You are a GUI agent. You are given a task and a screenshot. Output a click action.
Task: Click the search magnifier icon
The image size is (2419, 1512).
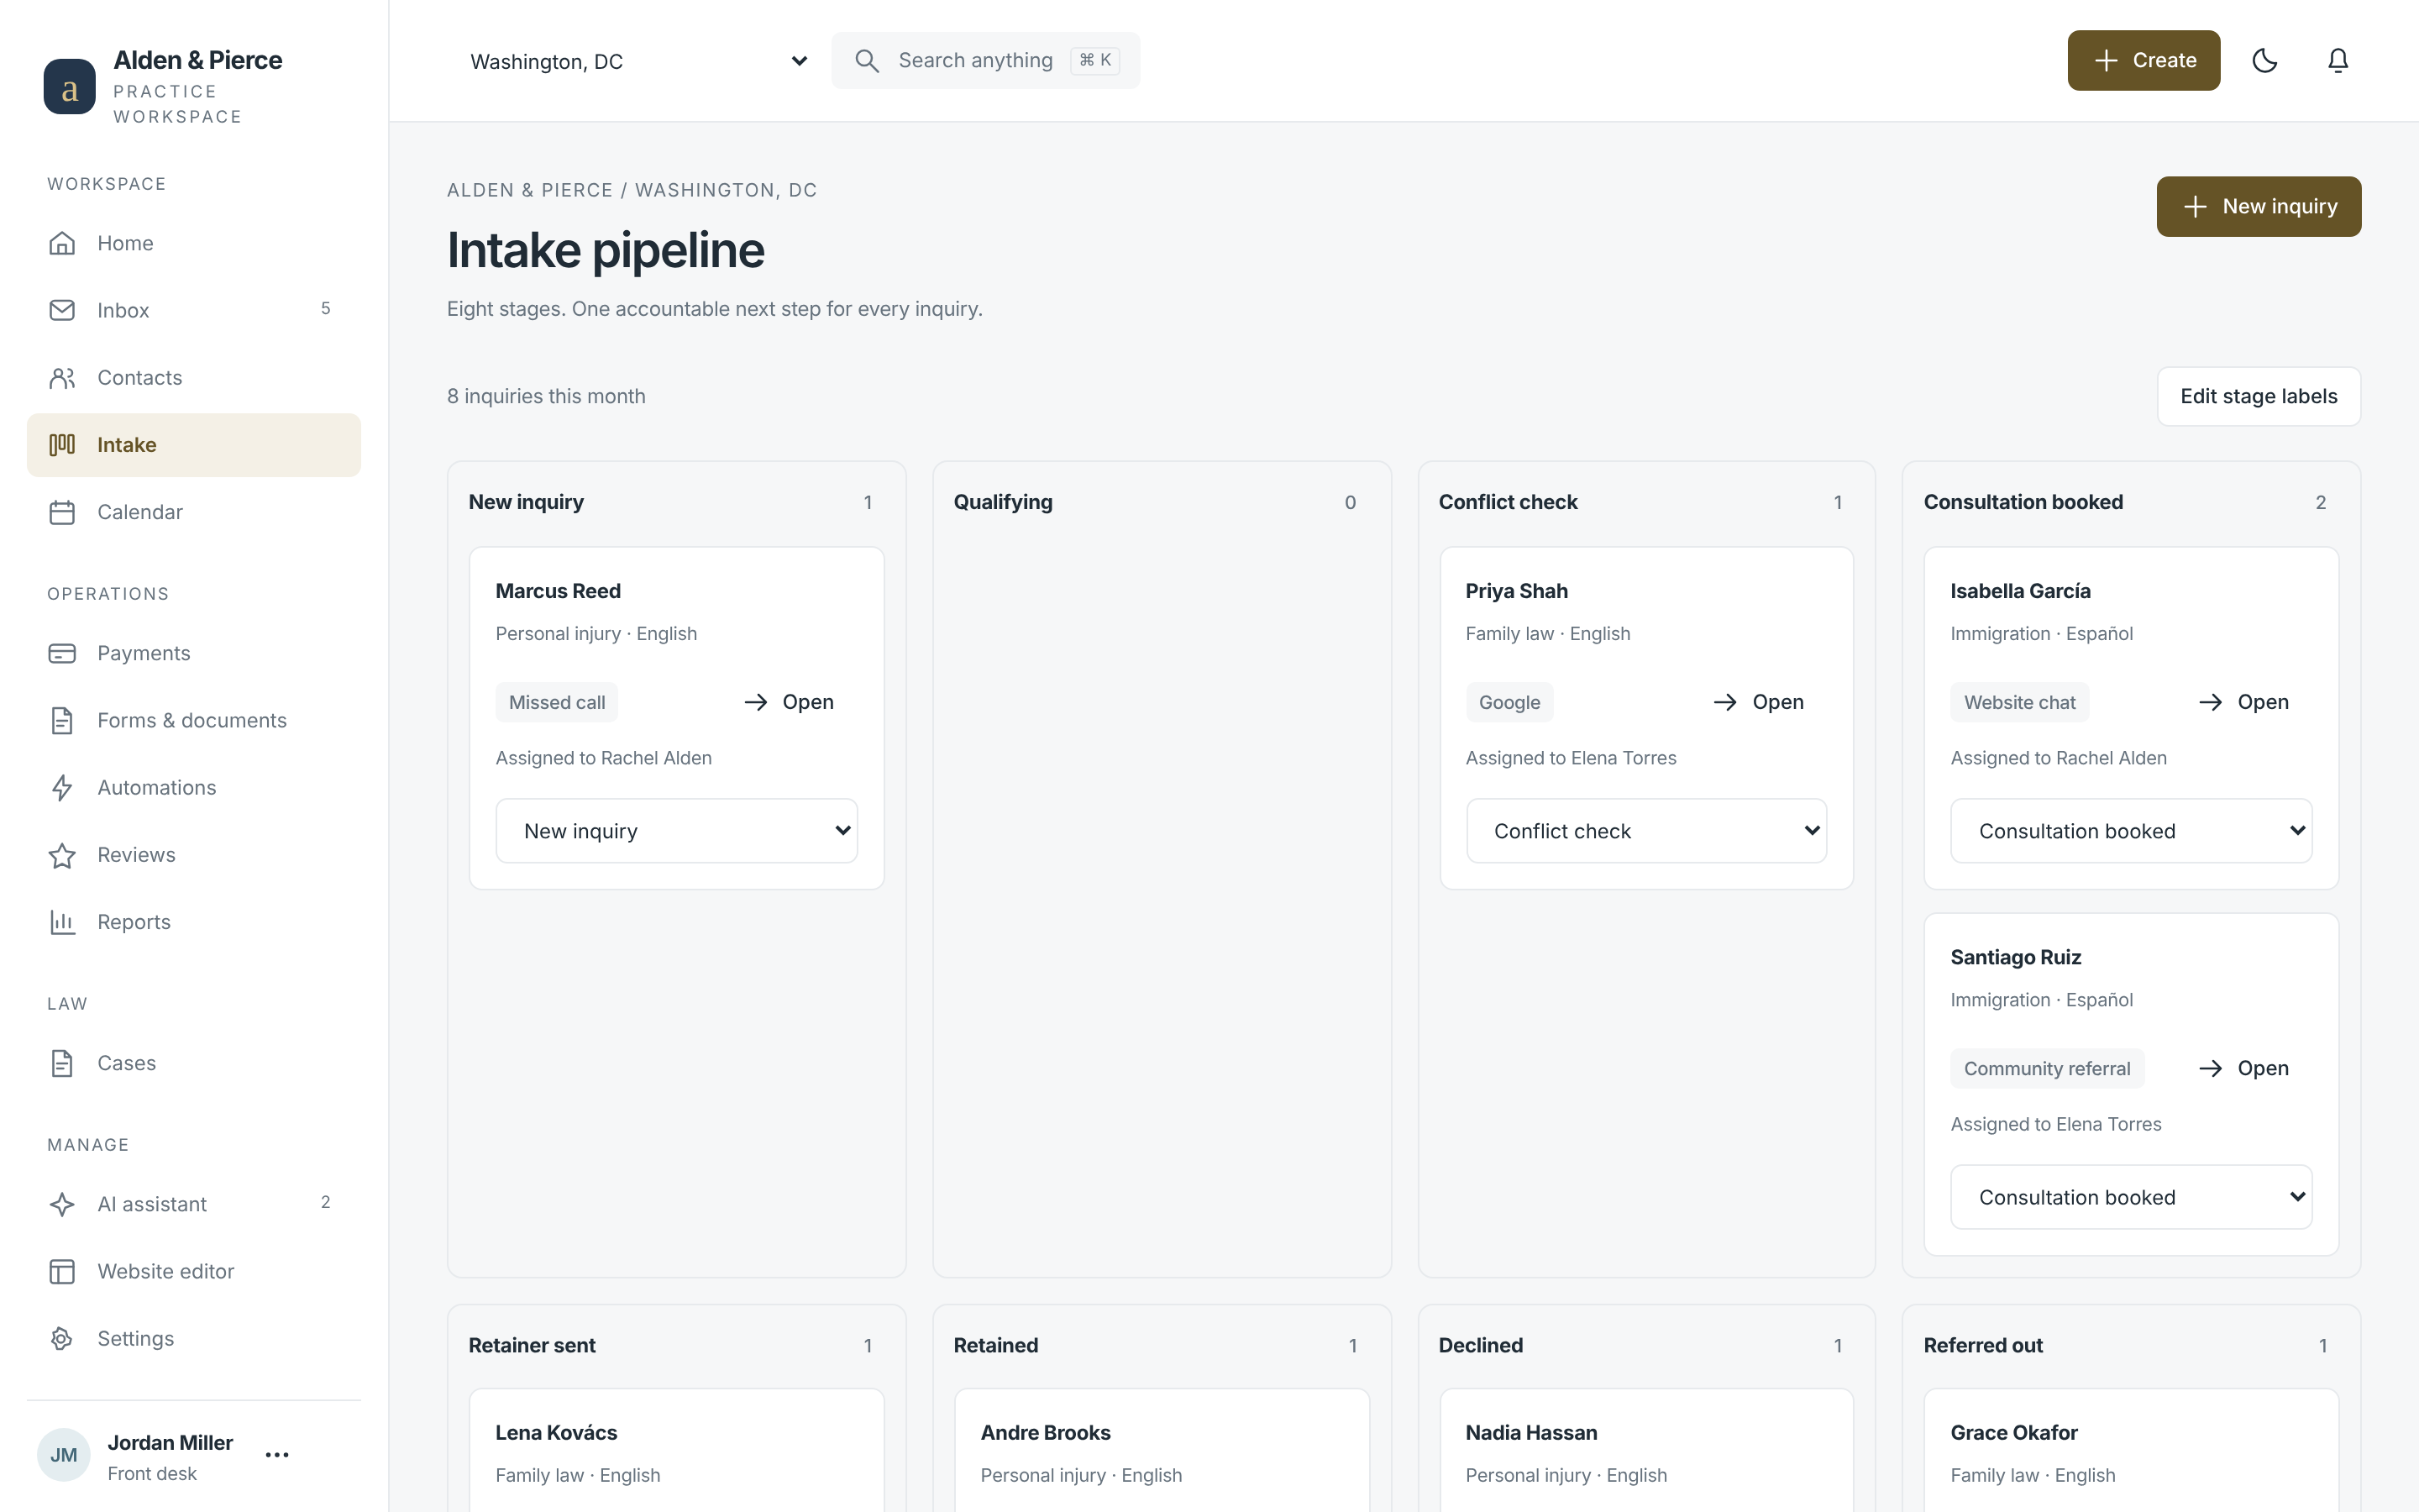(867, 61)
